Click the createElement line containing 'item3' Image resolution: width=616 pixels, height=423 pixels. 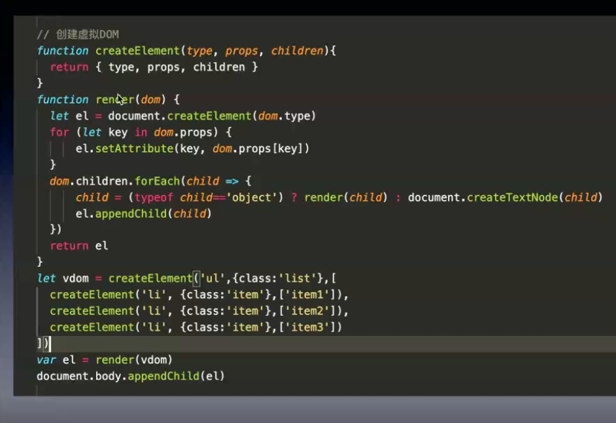point(196,327)
